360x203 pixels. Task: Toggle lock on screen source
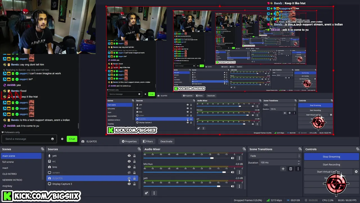click(x=134, y=173)
